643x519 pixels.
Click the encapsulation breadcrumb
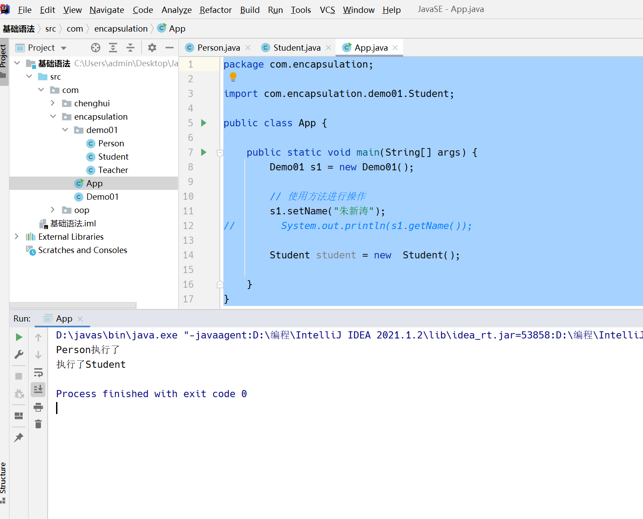tap(121, 28)
